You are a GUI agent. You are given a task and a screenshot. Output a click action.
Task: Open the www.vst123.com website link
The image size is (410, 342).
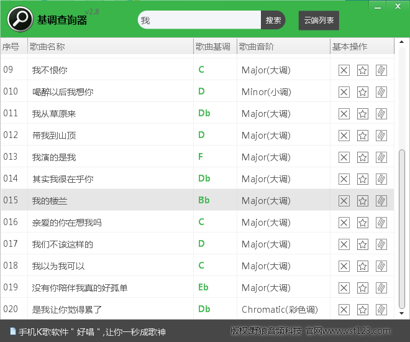[355, 331]
